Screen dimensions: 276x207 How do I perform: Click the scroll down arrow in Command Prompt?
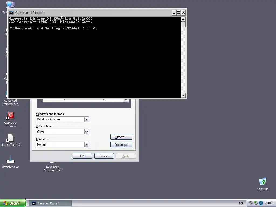point(183,96)
